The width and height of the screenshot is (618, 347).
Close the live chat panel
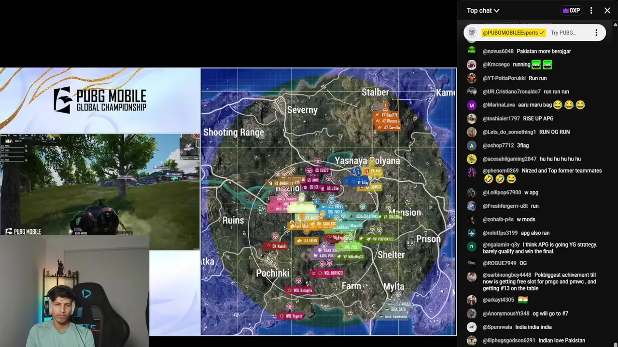pyautogui.click(x=607, y=11)
